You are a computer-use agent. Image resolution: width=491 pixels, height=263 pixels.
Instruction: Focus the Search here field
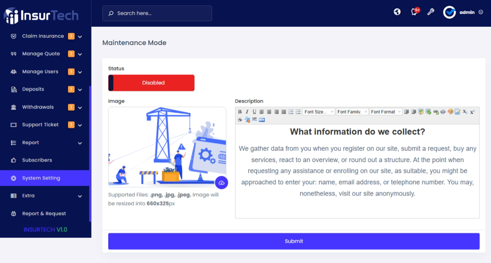[x=157, y=13]
